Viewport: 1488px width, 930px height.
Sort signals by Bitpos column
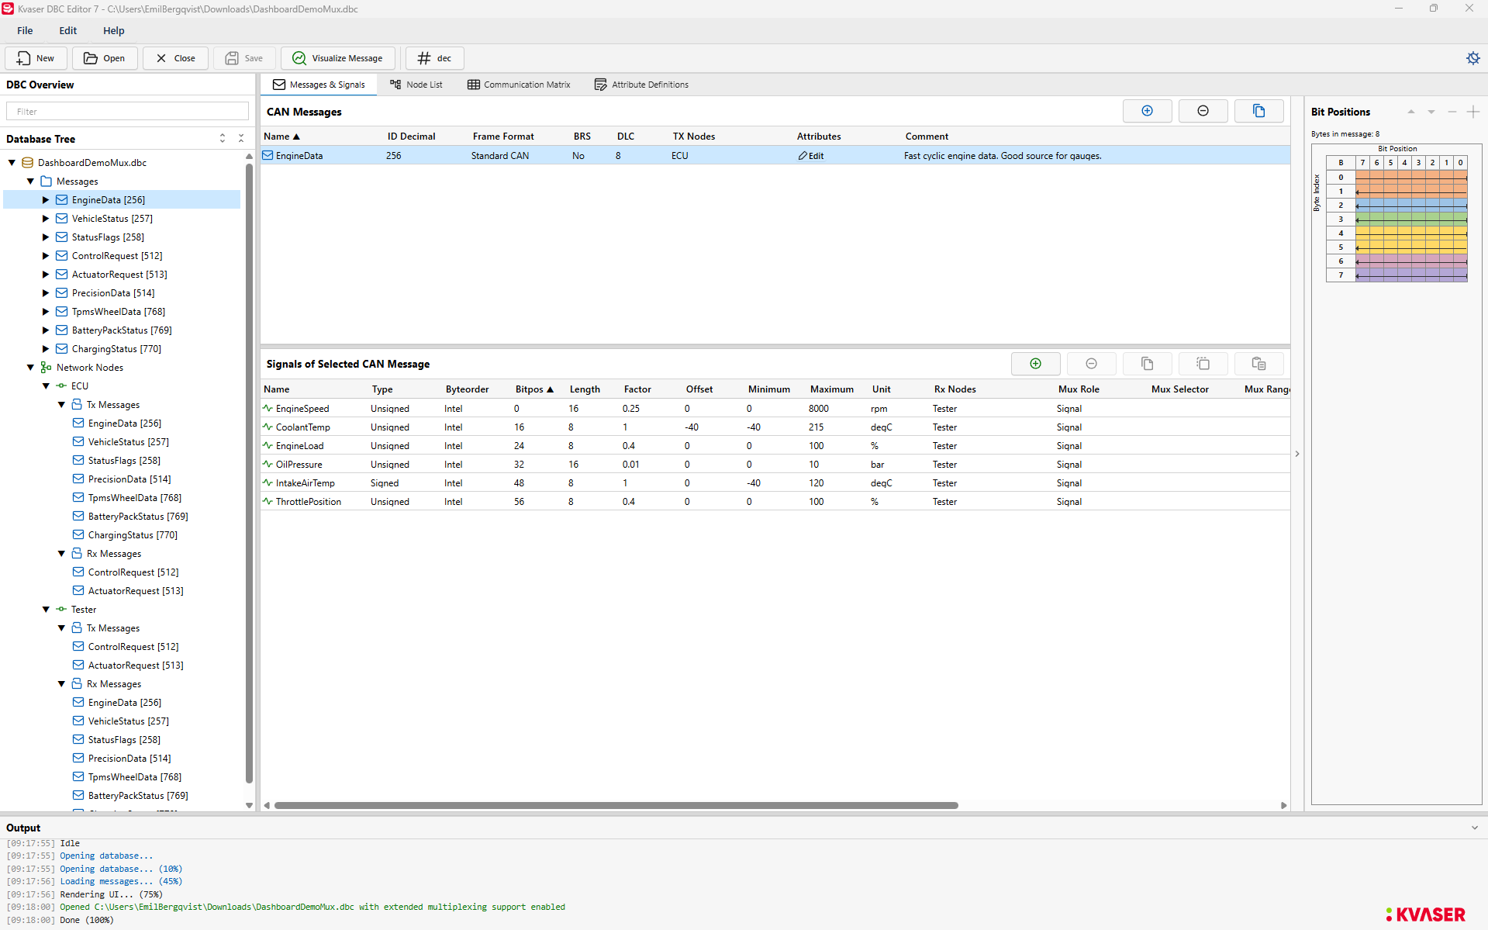(x=534, y=389)
